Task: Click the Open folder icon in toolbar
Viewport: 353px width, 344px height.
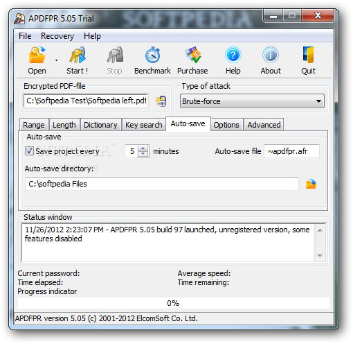Action: coord(37,55)
